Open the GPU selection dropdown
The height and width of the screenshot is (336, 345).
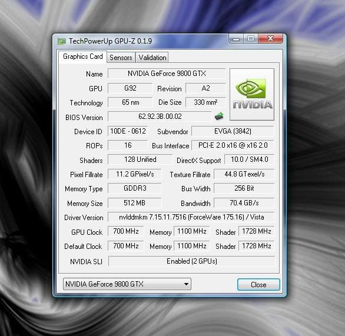pos(127,284)
